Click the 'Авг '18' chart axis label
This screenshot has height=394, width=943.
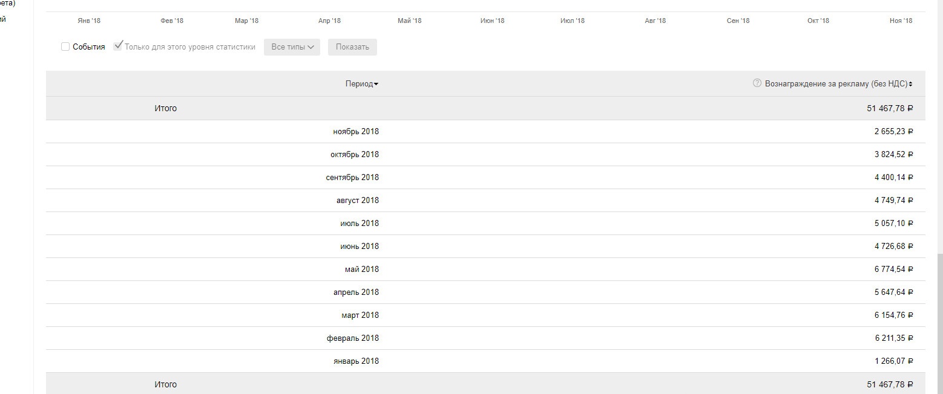click(655, 21)
